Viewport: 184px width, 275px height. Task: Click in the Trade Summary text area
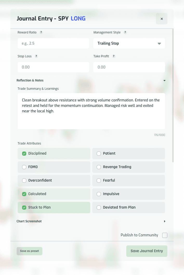91,111
